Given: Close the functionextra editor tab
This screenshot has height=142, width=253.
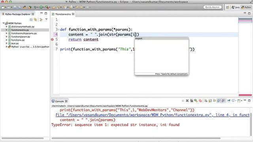Looking at the screenshot, I should pyautogui.click(x=73, y=14).
